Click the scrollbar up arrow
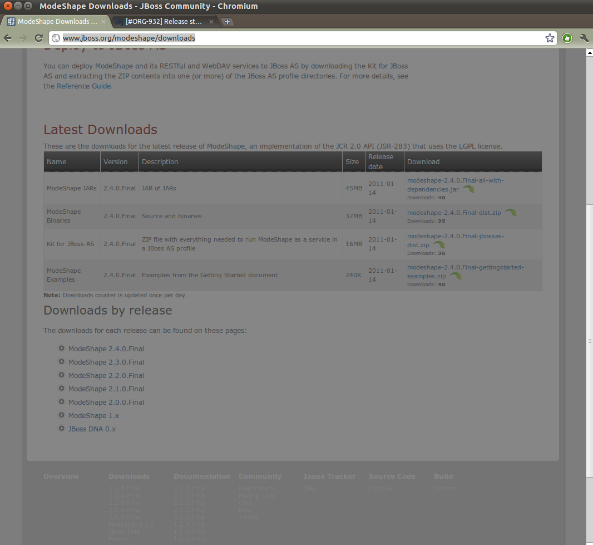593x545 pixels. (590, 53)
